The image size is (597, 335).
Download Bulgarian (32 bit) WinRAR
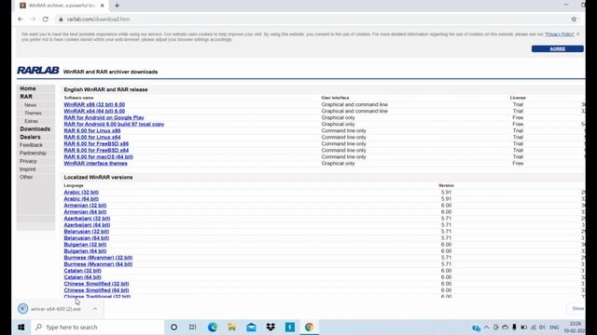[x=85, y=244]
